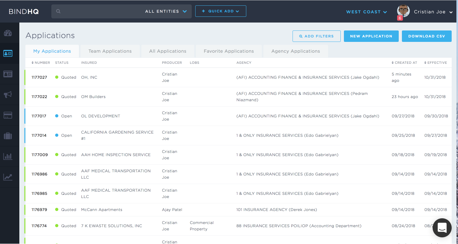Image resolution: width=458 pixels, height=244 pixels.
Task: Expand the WEST COAST region dropdown
Action: click(x=367, y=12)
